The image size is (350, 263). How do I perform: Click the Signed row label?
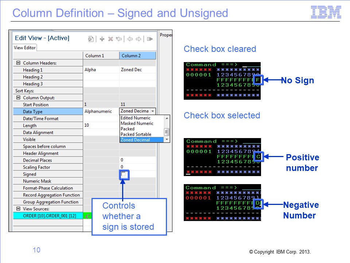[48, 174]
